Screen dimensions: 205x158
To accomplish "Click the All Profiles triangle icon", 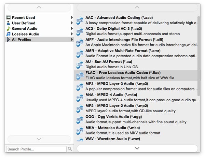I will [x=8, y=40].
